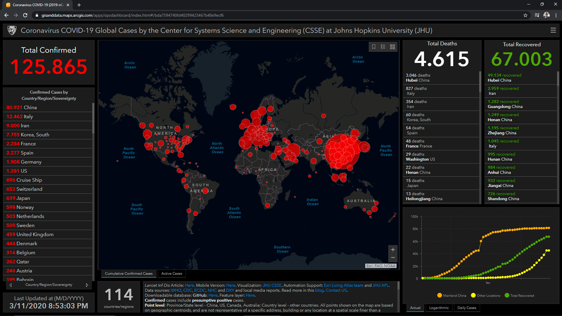Open the Chrome three-dot menu
The height and width of the screenshot is (316, 562).
pyautogui.click(x=556, y=15)
